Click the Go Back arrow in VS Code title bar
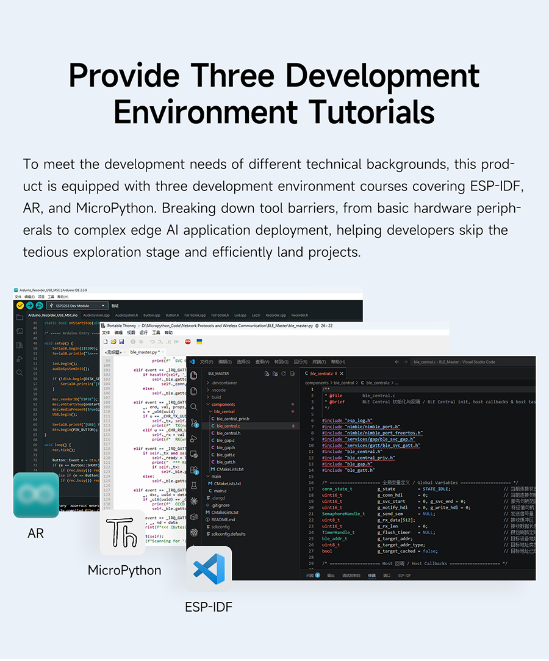 397,362
